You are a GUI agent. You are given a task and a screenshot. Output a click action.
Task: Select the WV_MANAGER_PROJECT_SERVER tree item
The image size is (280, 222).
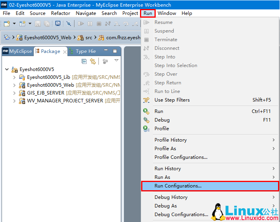coord(69,101)
